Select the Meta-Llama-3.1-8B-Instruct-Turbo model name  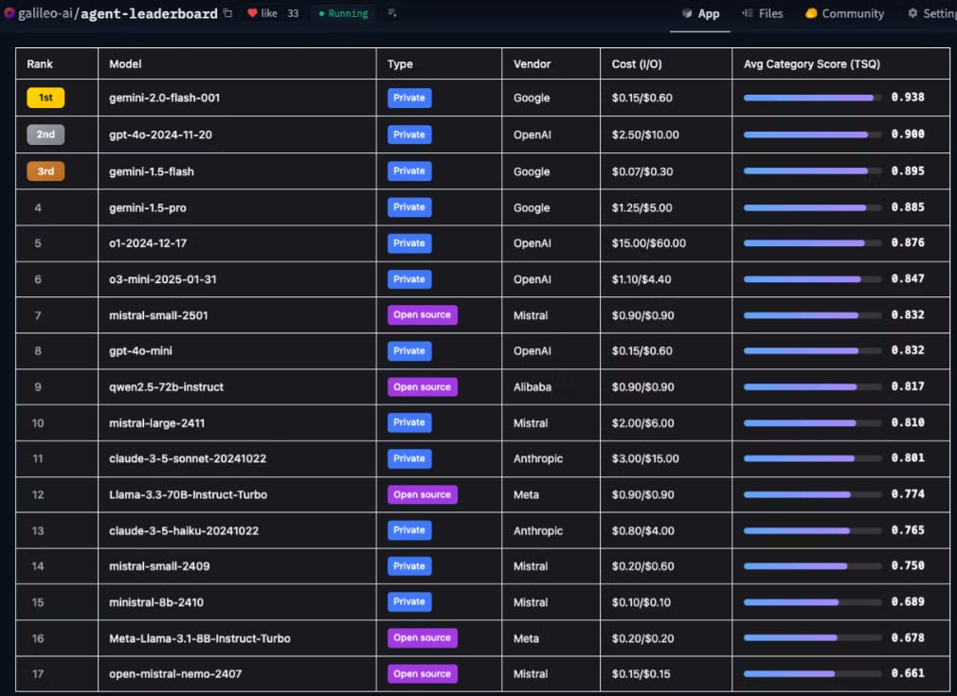(x=200, y=638)
